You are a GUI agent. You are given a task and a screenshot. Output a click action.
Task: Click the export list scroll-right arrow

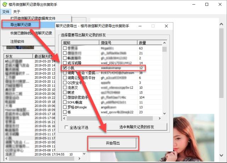160,118
